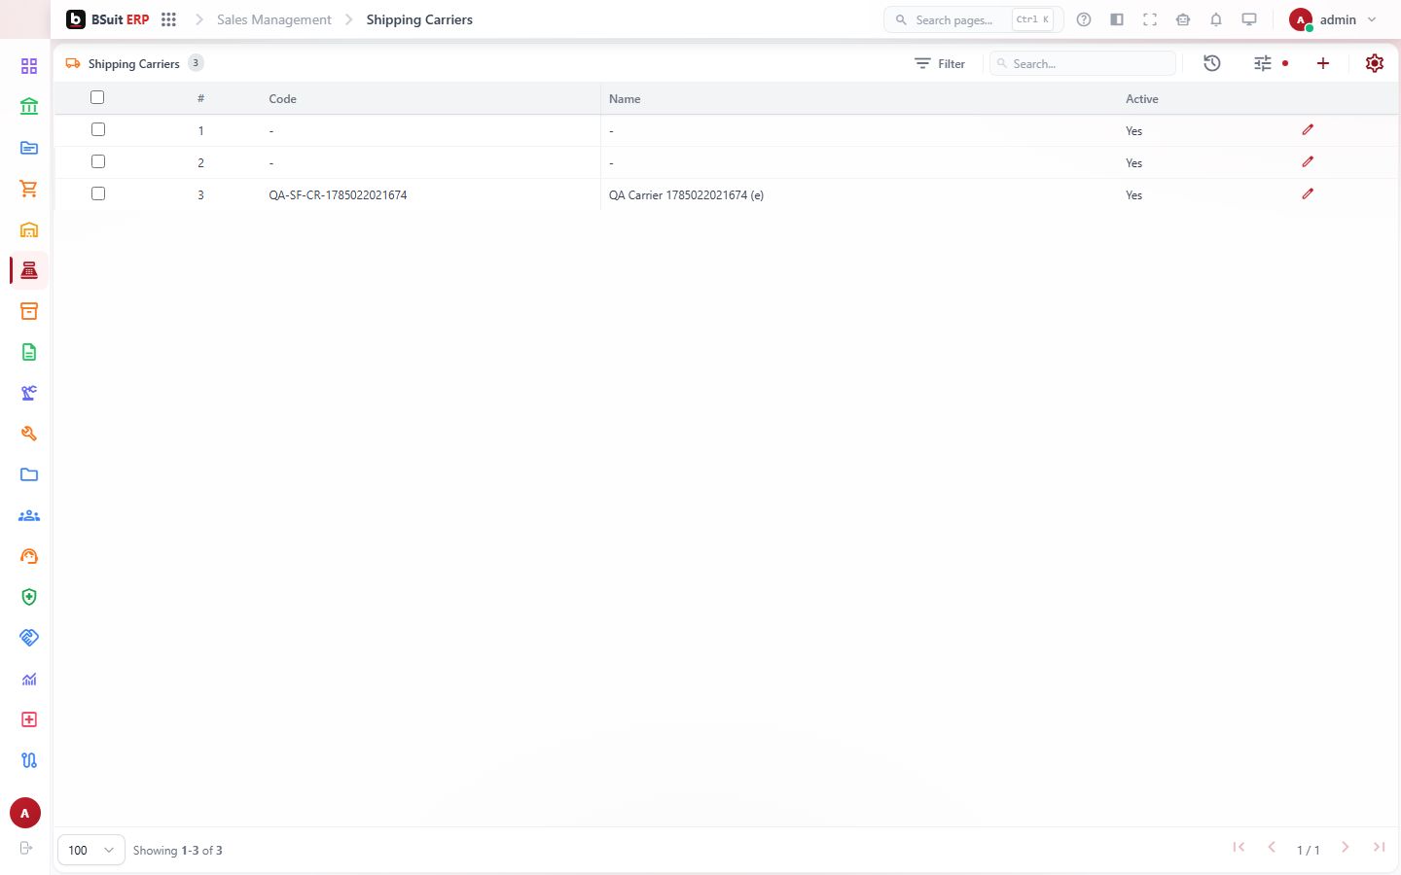Open the blue card folder sidebar icon
Viewport: 1401px width, 875px height.
coord(29,148)
